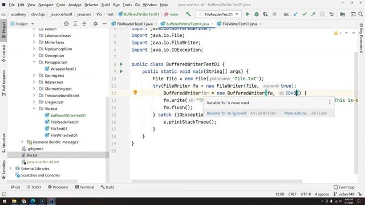The width and height of the screenshot is (365, 205).
Task: Select opened file target icon in Project panel
Action: click(66, 24)
